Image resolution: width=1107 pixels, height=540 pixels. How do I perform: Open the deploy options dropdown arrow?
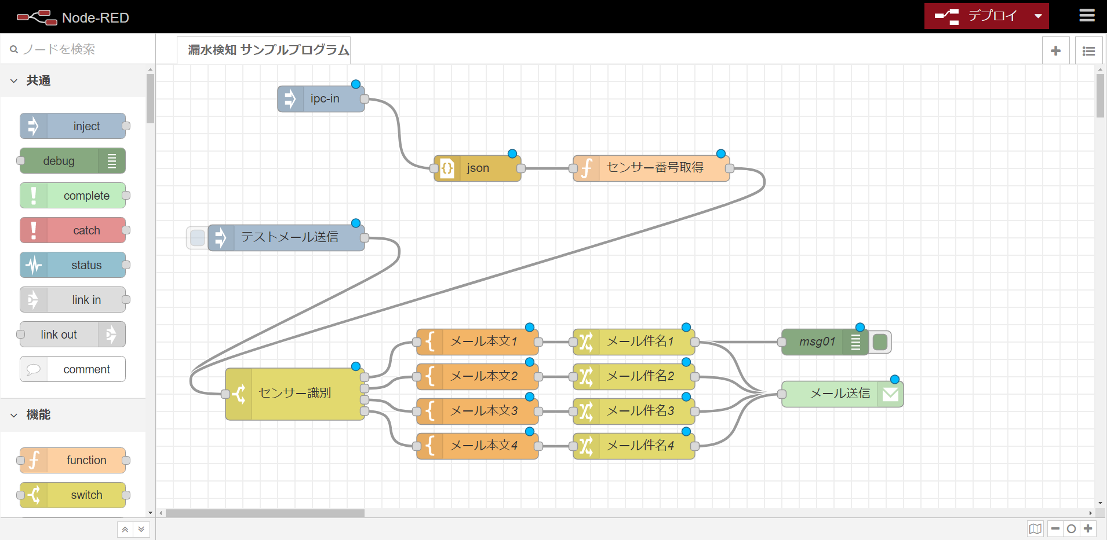click(1038, 16)
